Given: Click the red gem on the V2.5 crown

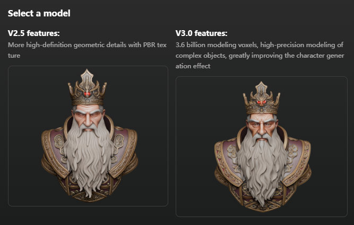Looking at the screenshot, I should point(87,94).
